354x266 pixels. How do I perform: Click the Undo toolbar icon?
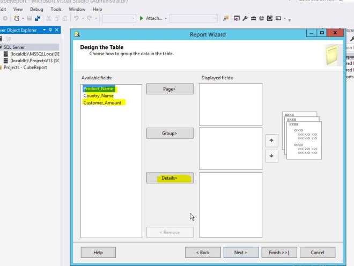coord(77,18)
